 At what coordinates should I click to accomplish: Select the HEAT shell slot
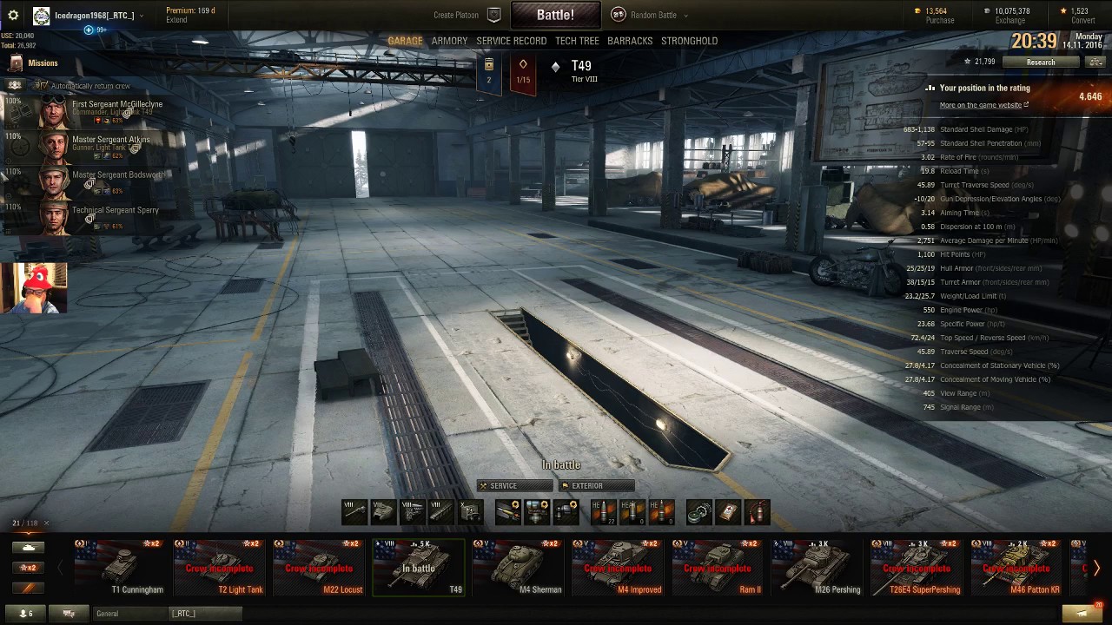click(632, 512)
